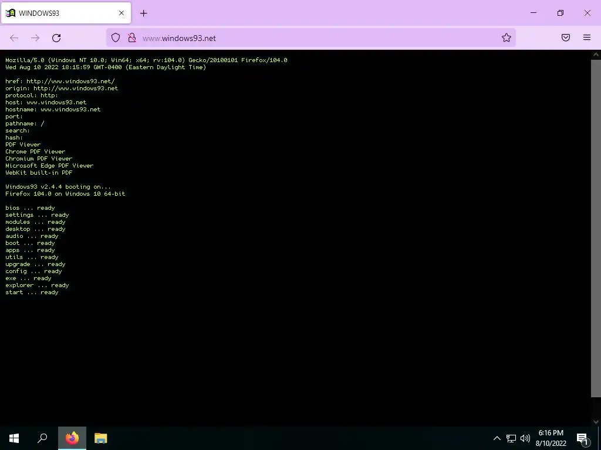This screenshot has height=450, width=601.
Task: Click the 'pathname: /' line
Action: pos(25,124)
